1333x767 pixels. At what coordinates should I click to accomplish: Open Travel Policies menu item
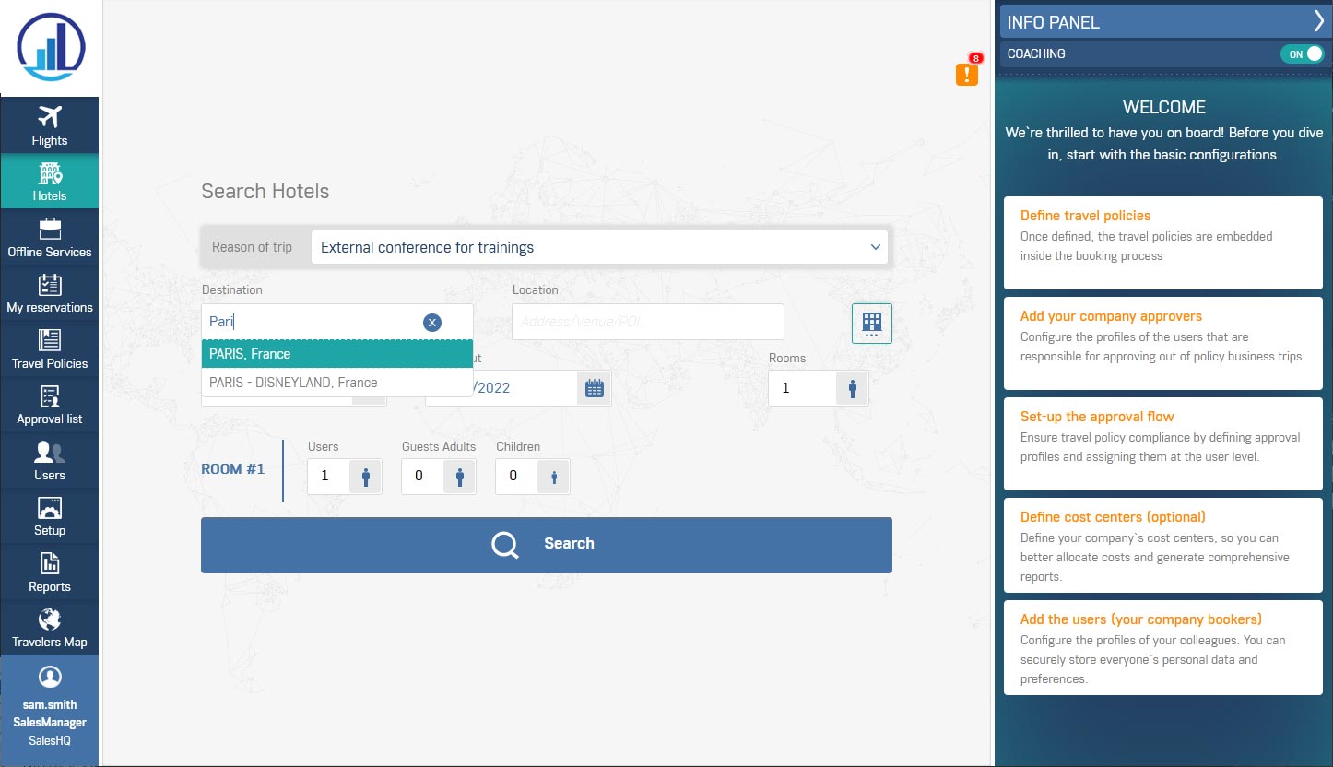click(x=49, y=348)
